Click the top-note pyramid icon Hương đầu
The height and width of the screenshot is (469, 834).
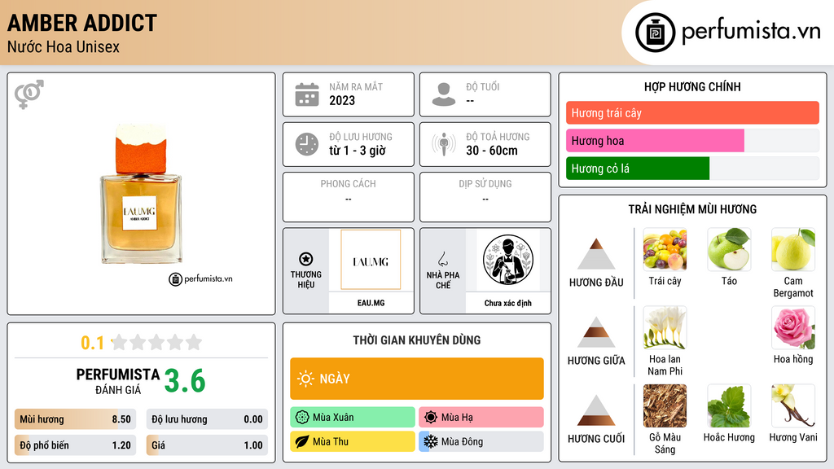click(x=596, y=254)
